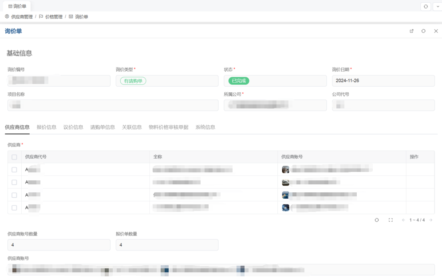
Task: Expand the 供应商 table to fullscreen
Action: (x=391, y=220)
